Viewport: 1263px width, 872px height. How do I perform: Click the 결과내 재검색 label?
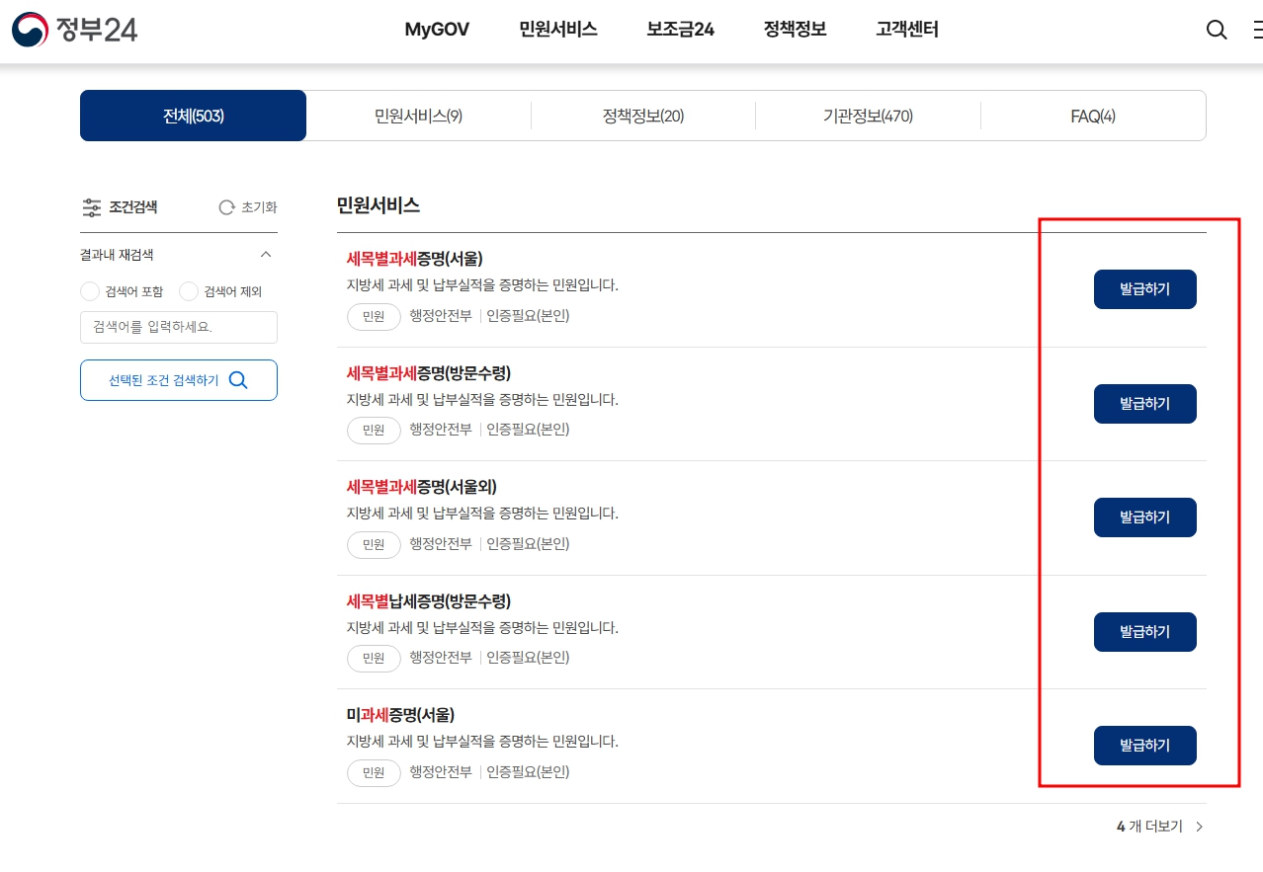pos(117,255)
